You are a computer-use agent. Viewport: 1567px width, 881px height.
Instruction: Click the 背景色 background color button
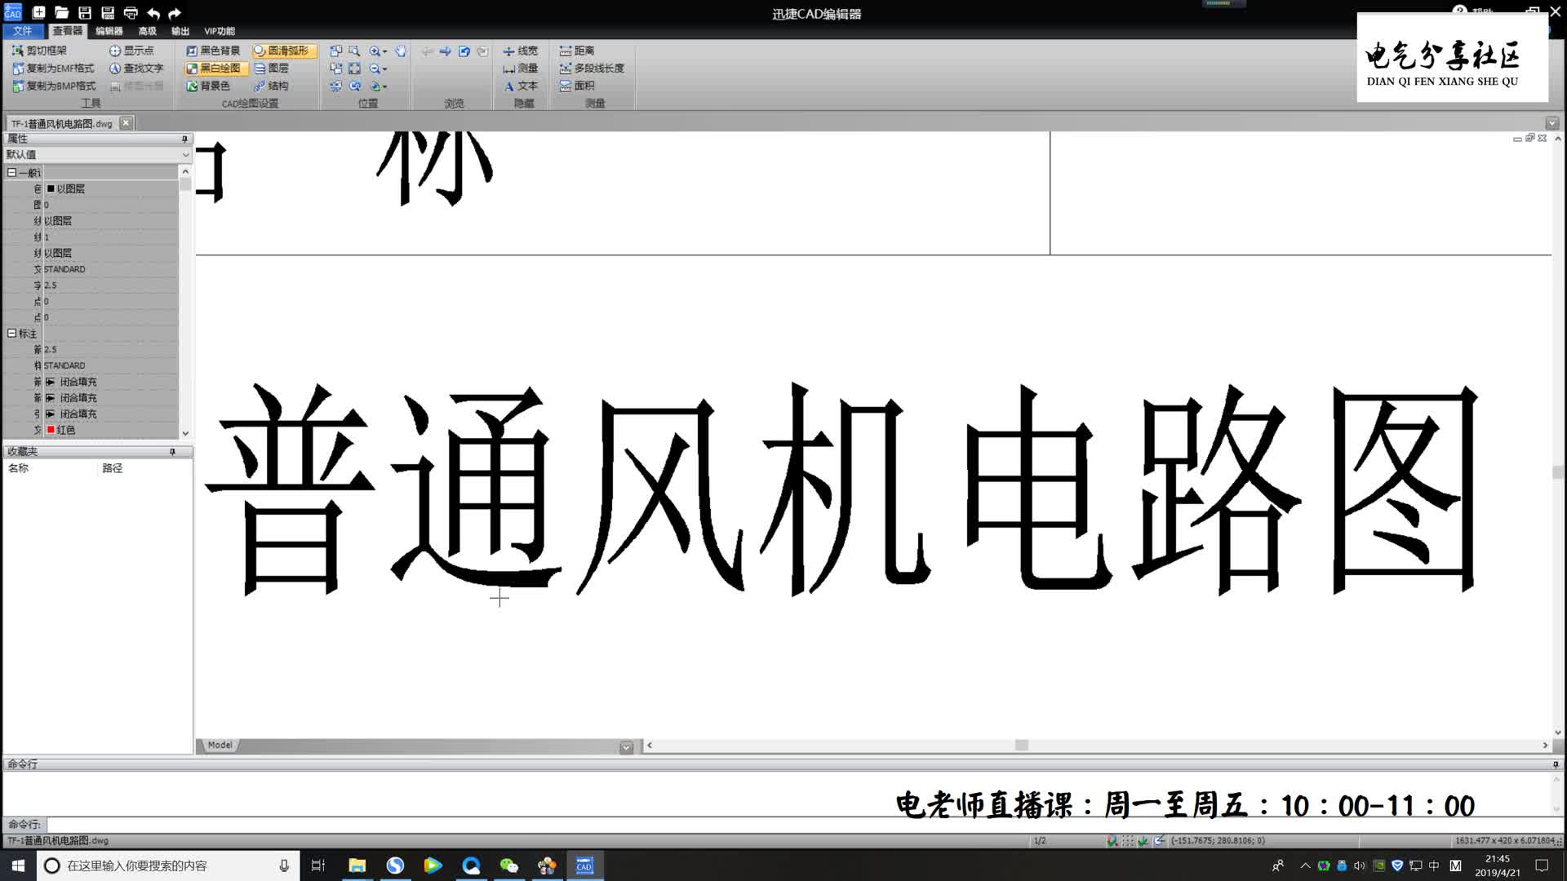click(x=208, y=86)
